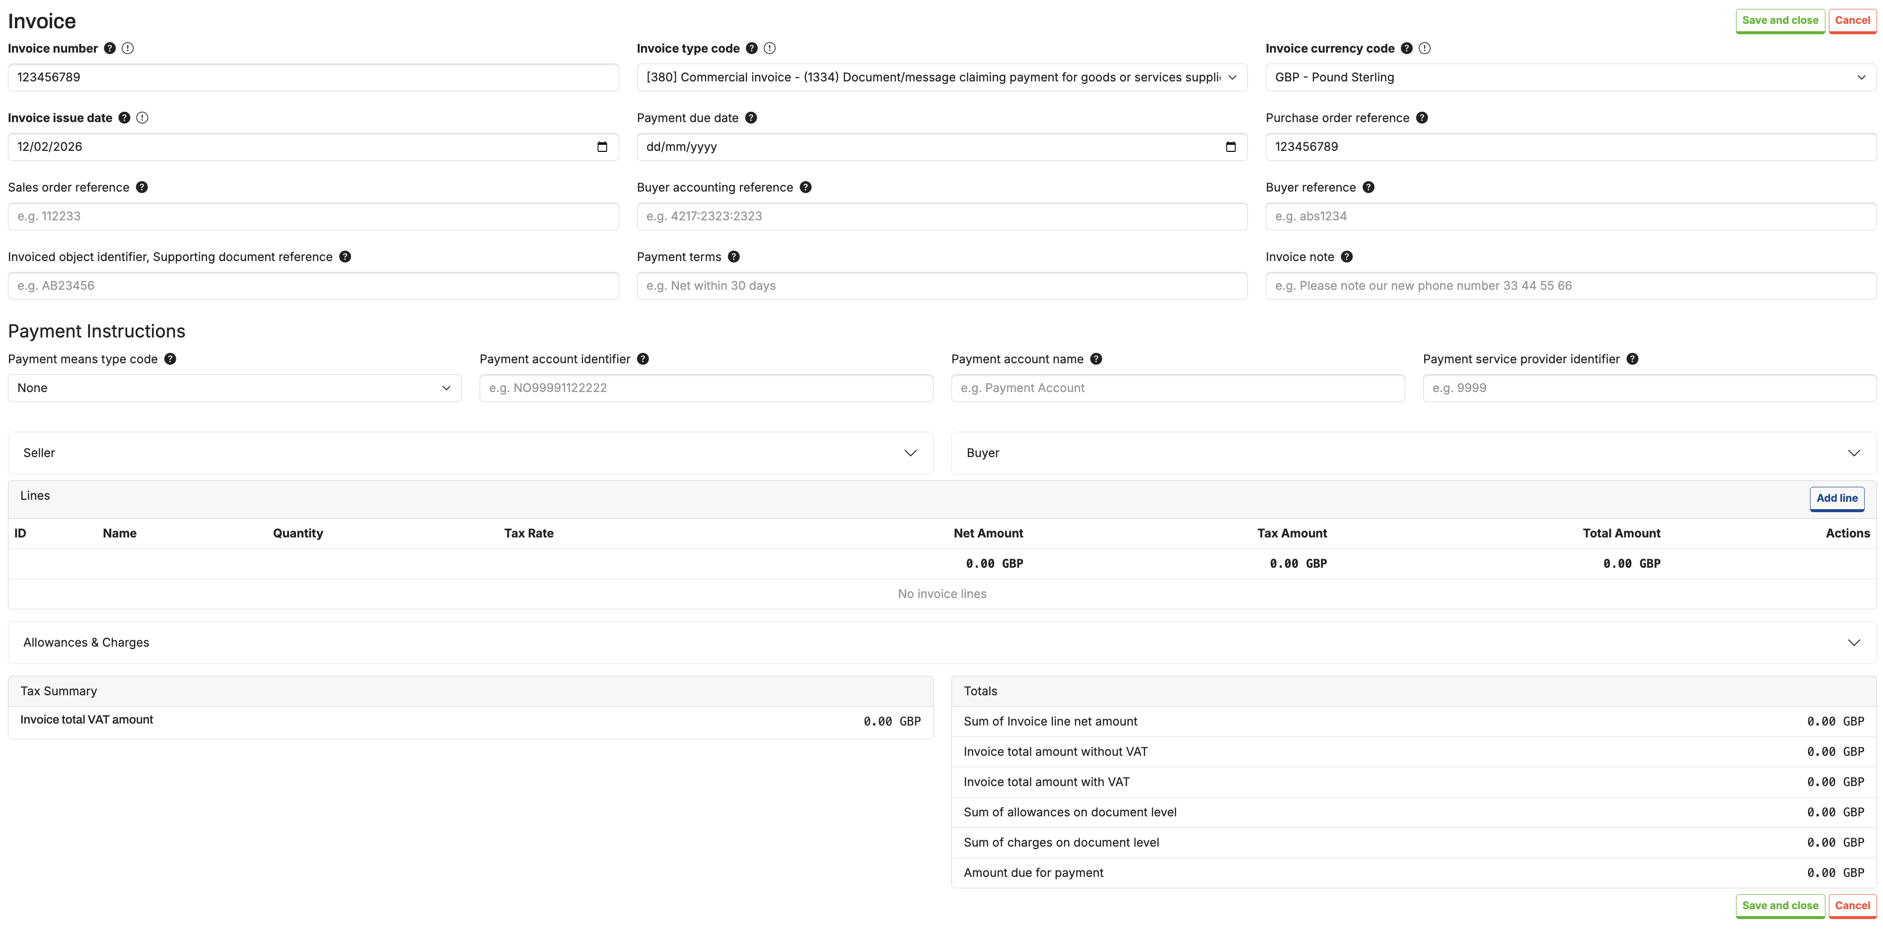Screen dimensions: 1883x929
Task: Click help icon for Invoice issue date
Action: (124, 118)
